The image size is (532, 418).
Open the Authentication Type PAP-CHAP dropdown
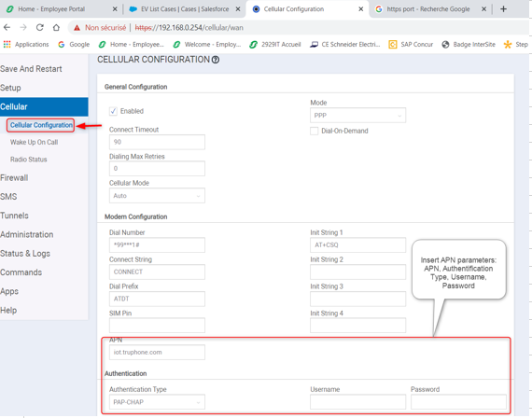click(157, 402)
